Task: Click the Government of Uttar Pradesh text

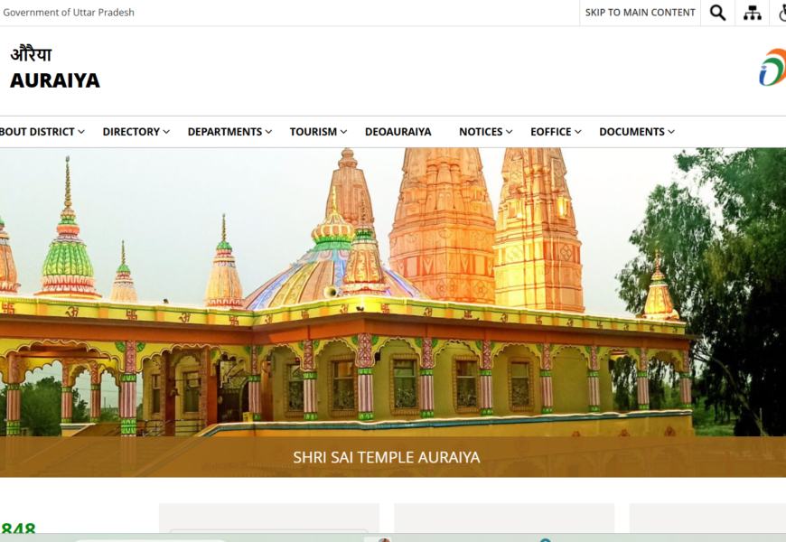Action: pos(69,13)
